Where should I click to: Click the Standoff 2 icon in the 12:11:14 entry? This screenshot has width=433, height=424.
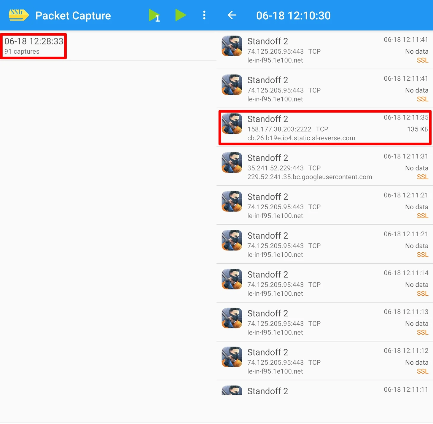pos(232,279)
